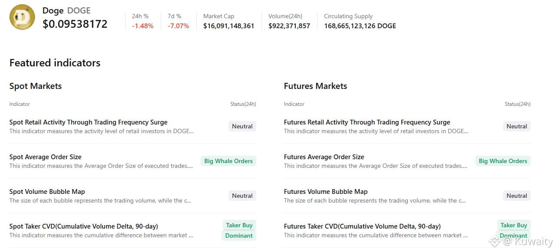
Task: Open the Spot Volume Bubble Map indicator
Action: (47, 192)
